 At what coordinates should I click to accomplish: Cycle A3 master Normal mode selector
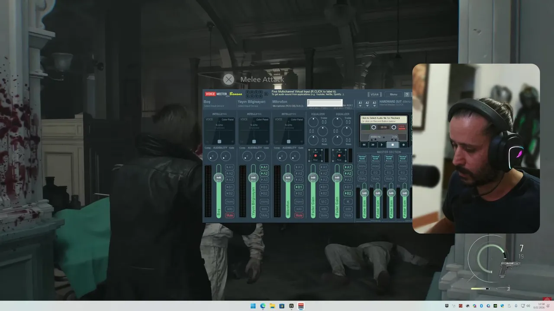389,158
